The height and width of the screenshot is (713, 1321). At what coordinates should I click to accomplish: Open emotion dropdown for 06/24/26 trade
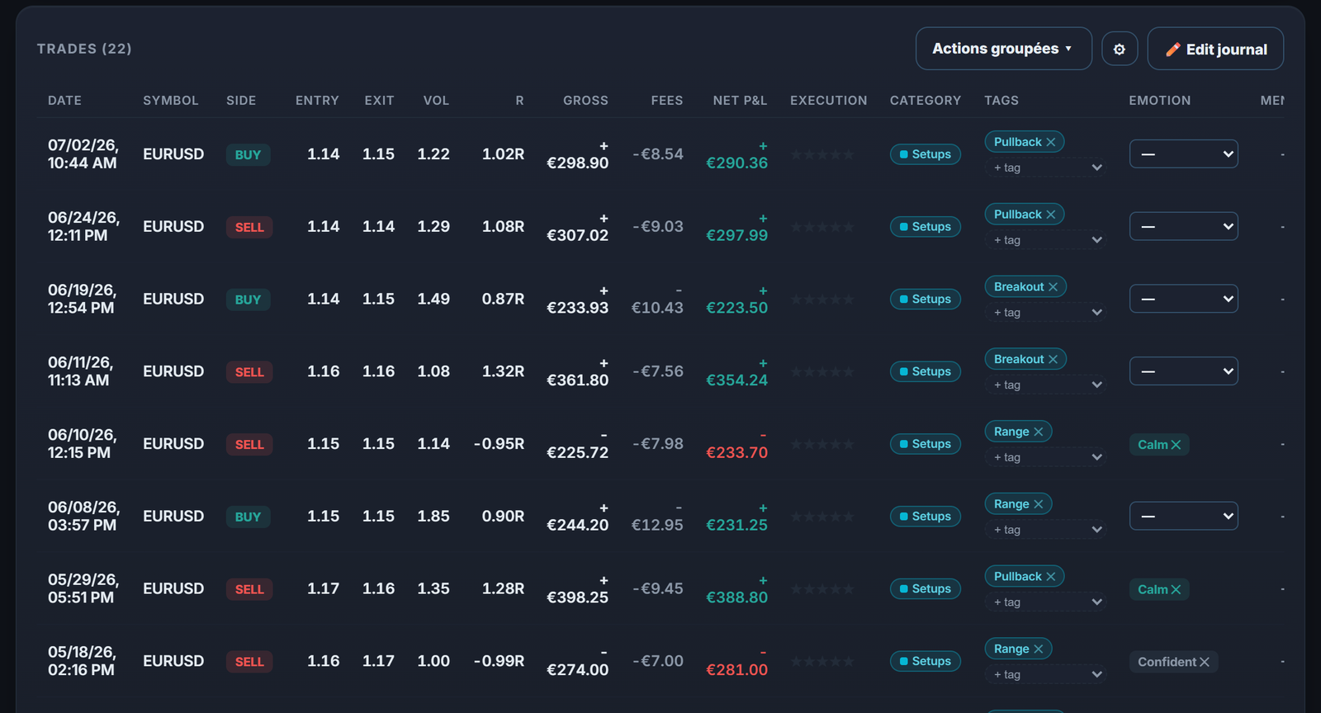(1183, 227)
